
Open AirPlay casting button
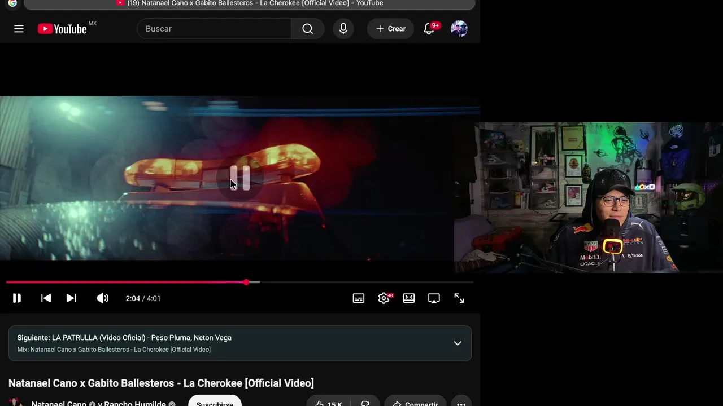coord(434,298)
